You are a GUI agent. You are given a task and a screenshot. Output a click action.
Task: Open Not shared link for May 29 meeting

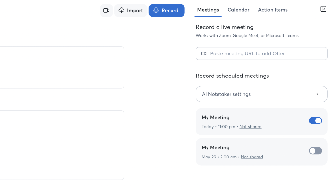pos(252,157)
